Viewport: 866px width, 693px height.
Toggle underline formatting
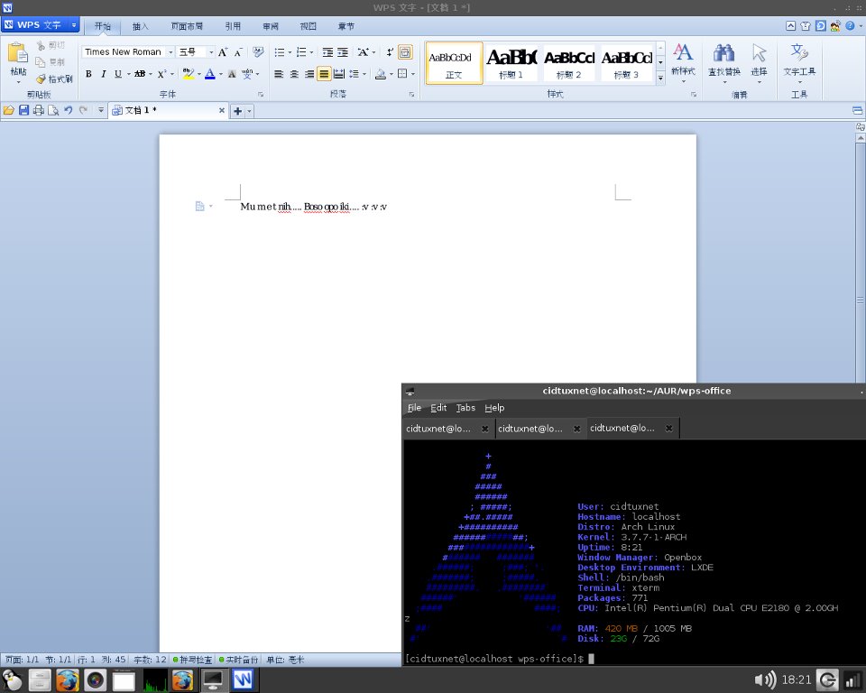(x=117, y=73)
